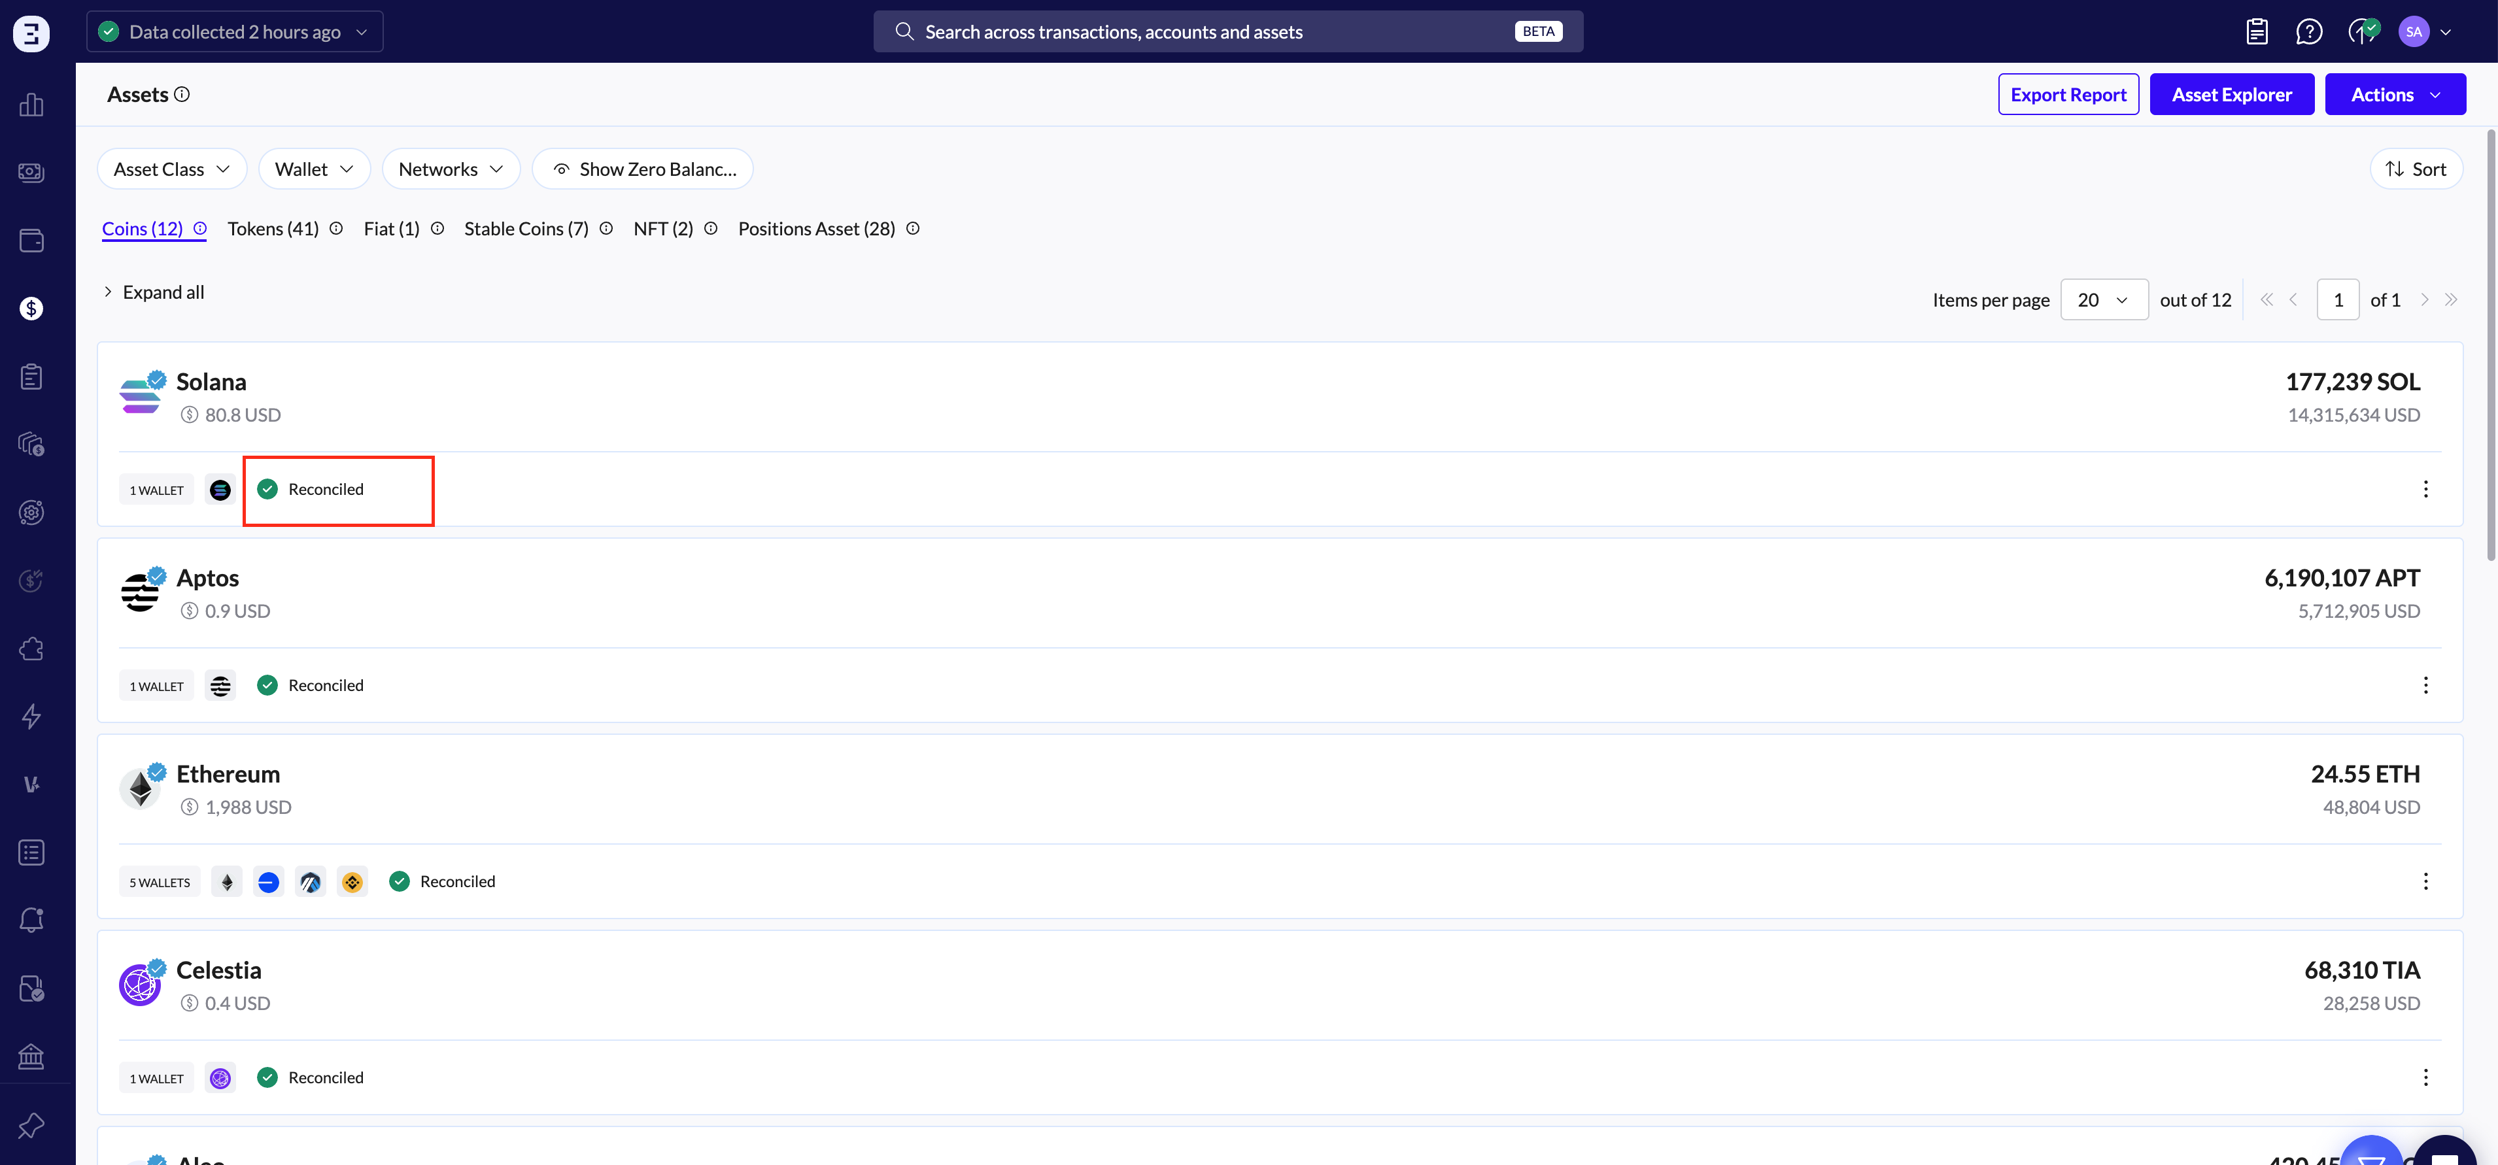Screen dimensions: 2498x1165
Task: Open the Actions dropdown button
Action: [x=2394, y=94]
